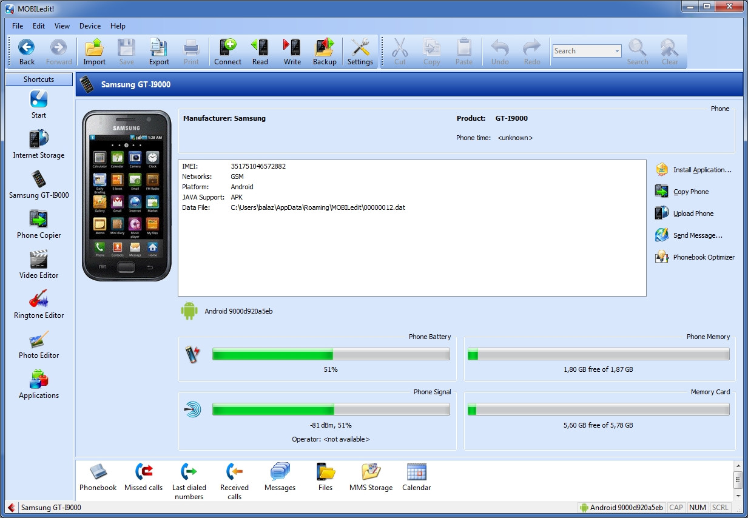Click Send Message link
Image resolution: width=748 pixels, height=518 pixels.
coord(689,235)
